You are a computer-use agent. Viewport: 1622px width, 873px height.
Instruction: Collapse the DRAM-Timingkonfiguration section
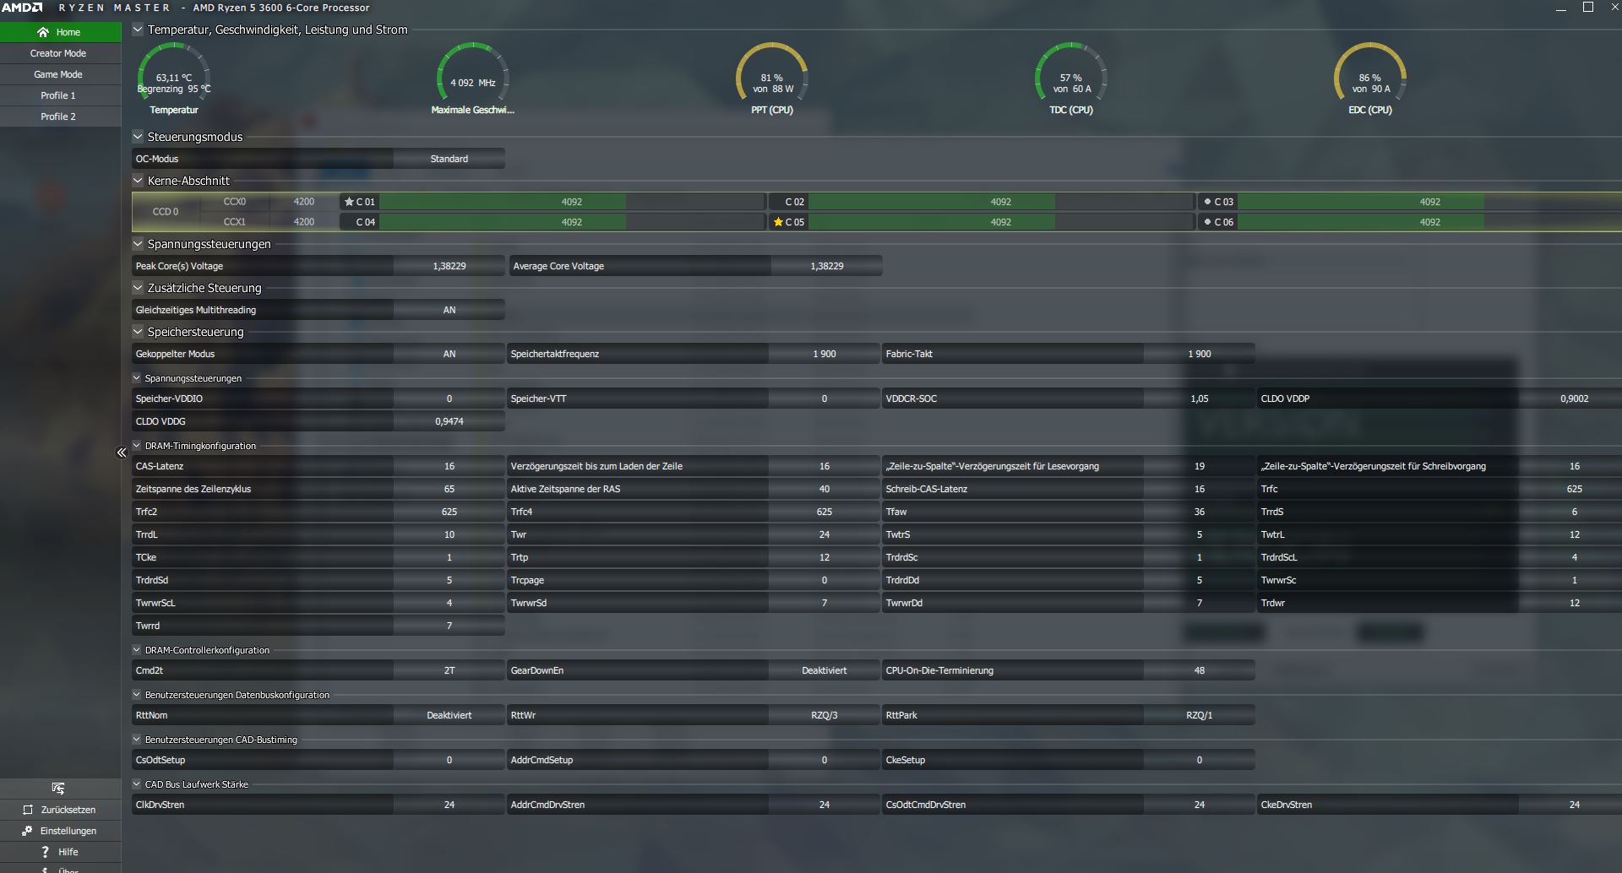(x=137, y=445)
